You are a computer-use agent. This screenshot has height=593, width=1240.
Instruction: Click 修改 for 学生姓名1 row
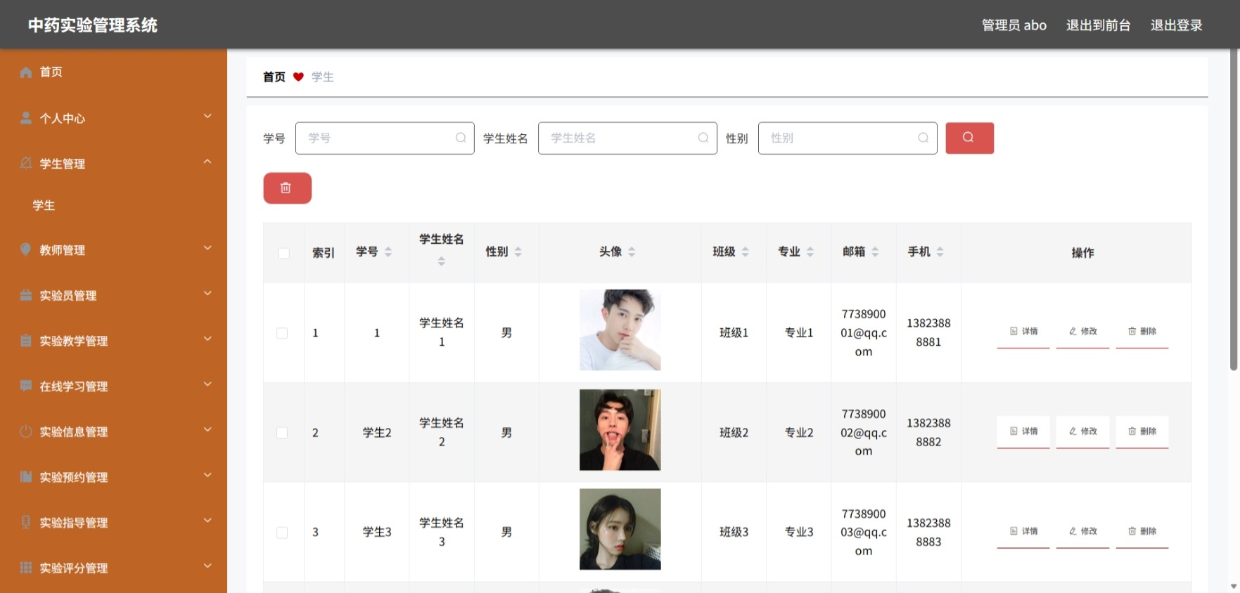(x=1083, y=332)
